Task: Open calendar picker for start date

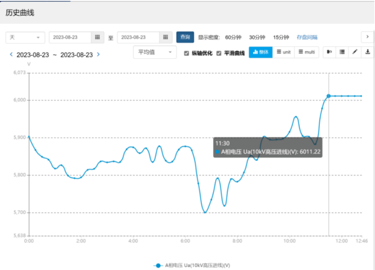Action: 98,37
